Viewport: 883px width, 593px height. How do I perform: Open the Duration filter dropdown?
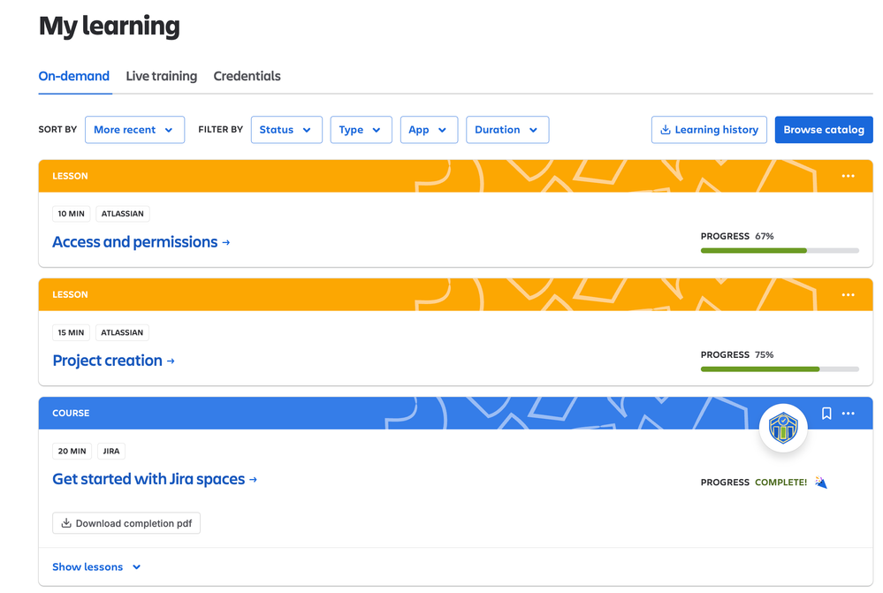pyautogui.click(x=507, y=130)
